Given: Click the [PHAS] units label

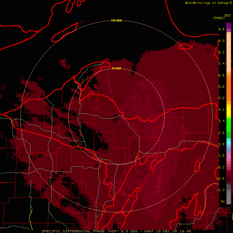Looking at the screenshot, I should click(219, 18).
